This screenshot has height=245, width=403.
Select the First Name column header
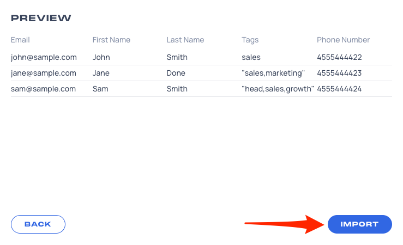(111, 40)
